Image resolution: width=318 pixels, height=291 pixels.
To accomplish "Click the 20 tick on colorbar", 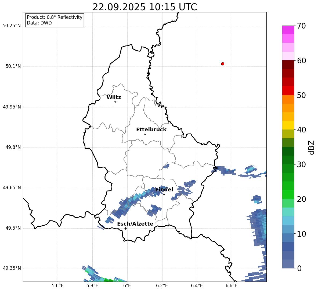I will [x=301, y=199].
